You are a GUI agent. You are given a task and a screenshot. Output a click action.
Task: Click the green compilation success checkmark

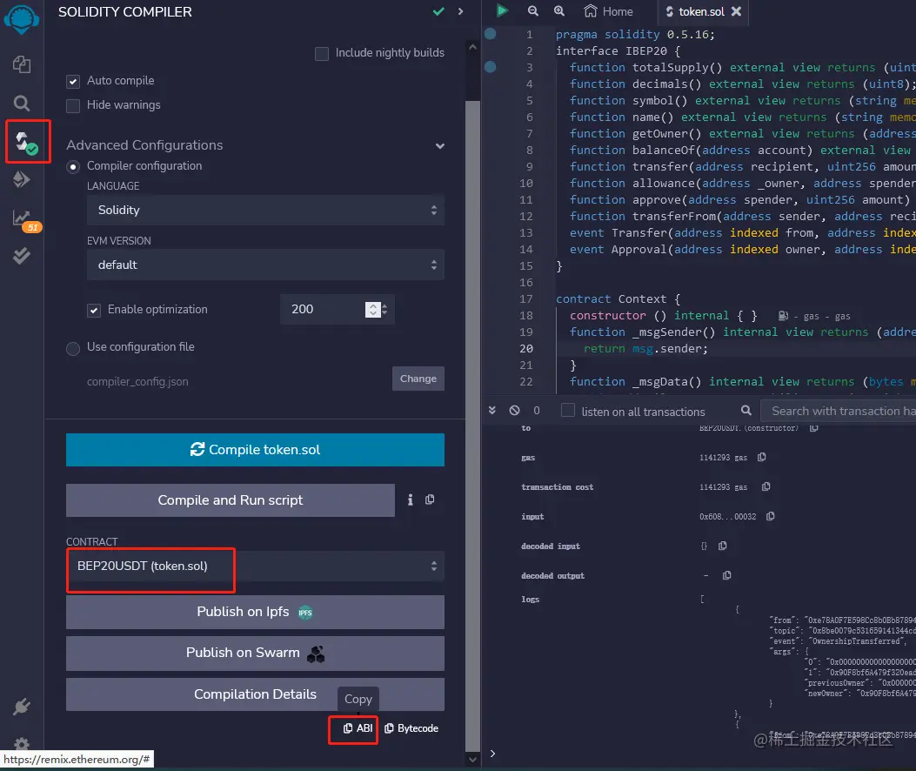click(438, 11)
